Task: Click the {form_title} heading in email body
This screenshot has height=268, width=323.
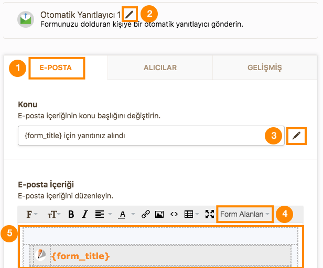Action: tap(81, 256)
